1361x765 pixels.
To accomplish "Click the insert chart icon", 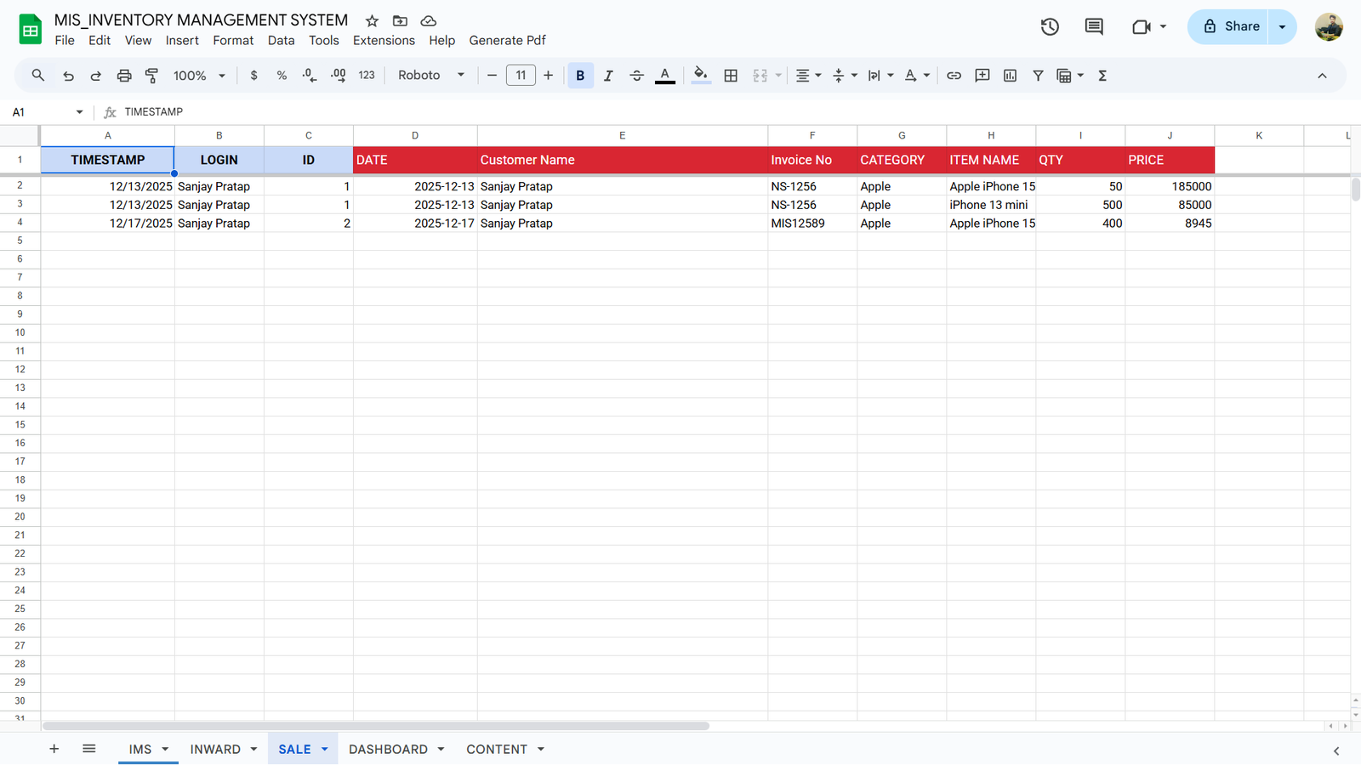I will coord(1010,76).
